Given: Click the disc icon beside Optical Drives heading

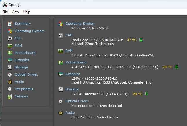Looking at the screenshot, I should tap(61, 101).
